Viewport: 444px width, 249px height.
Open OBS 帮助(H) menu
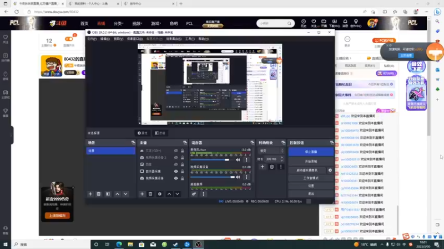(x=203, y=39)
